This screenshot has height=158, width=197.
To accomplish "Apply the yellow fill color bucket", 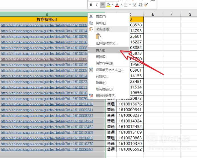I will tap(108, 5).
